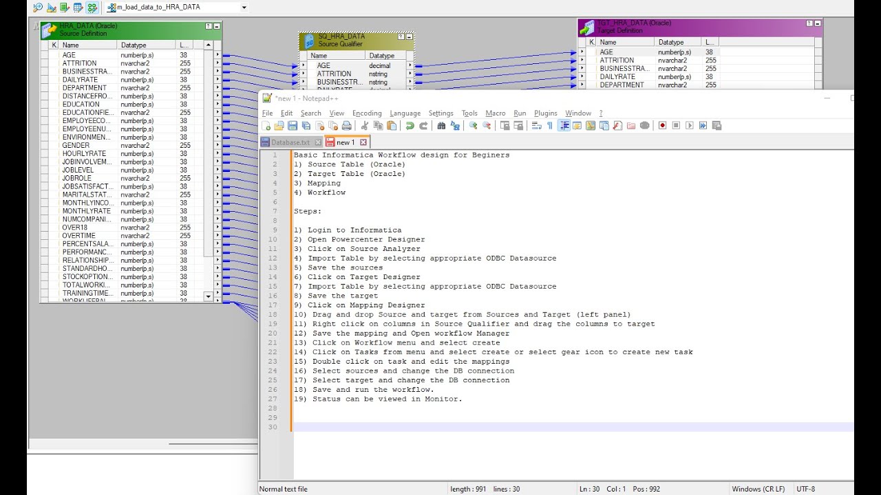
Task: Open the Document Map icon
Action: click(590, 126)
